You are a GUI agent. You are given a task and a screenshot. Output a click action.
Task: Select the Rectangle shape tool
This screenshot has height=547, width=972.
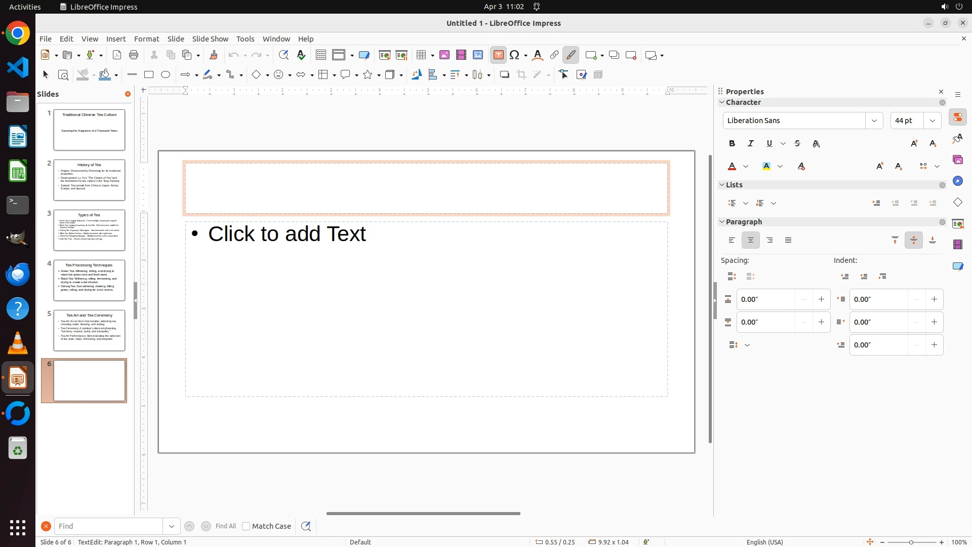(149, 75)
